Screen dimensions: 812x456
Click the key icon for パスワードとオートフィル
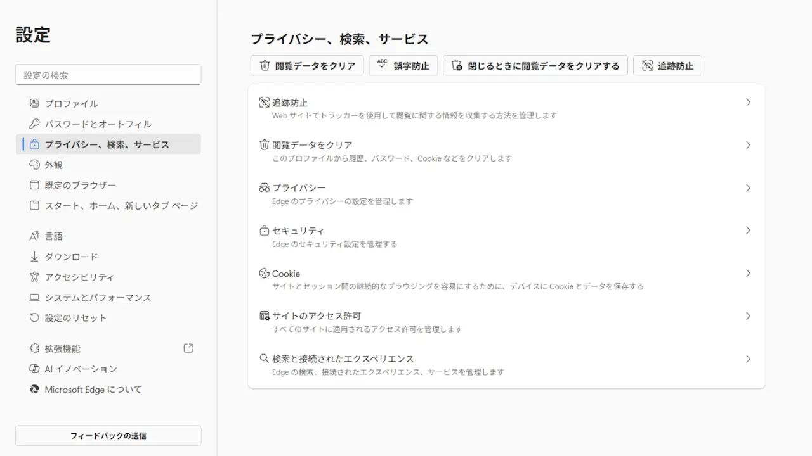pyautogui.click(x=34, y=123)
